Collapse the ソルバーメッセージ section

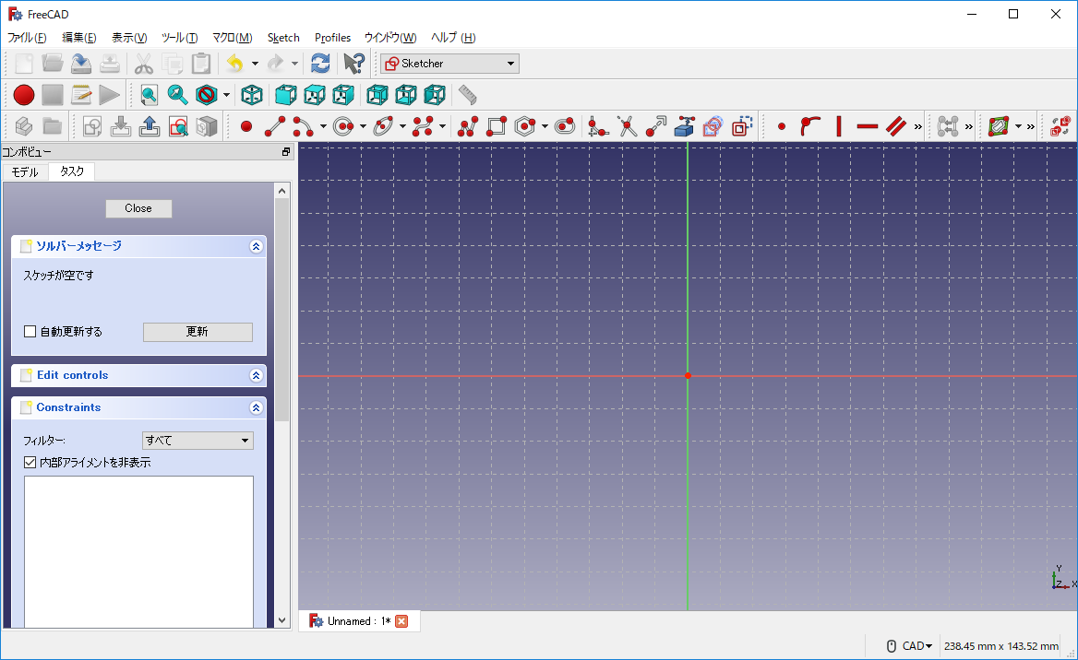pyautogui.click(x=256, y=246)
